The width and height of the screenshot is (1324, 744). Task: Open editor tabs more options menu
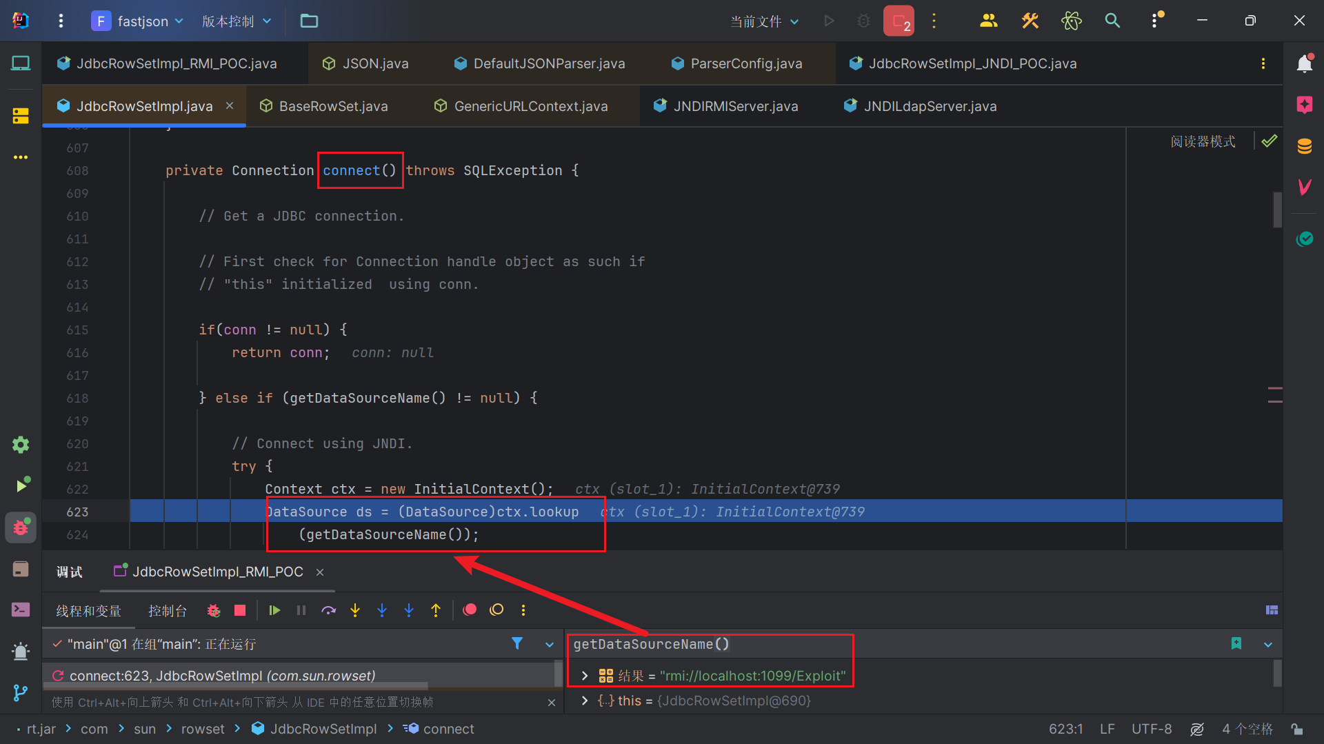[x=1263, y=63]
